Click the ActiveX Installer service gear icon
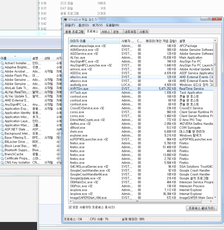Viewport: 224px width, 230px height. [2, 63]
